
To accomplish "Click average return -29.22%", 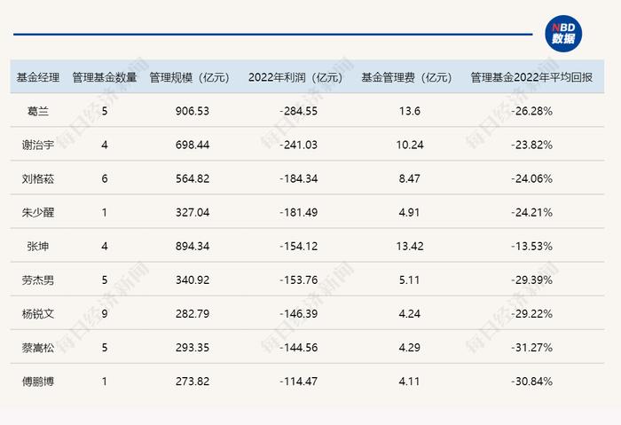I will click(531, 314).
